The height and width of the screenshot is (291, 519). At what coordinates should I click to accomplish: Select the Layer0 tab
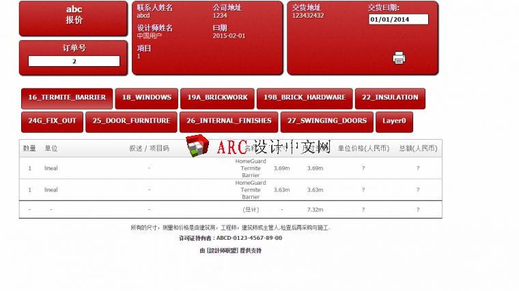coord(394,121)
